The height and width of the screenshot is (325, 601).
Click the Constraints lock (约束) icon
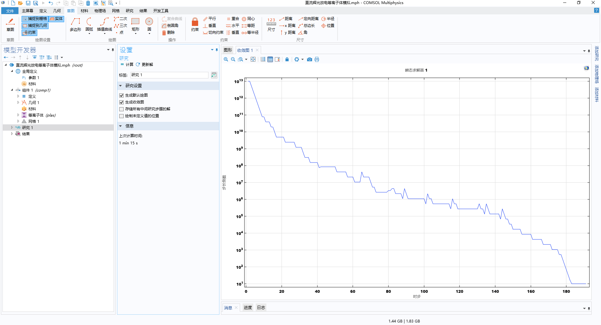click(x=195, y=24)
